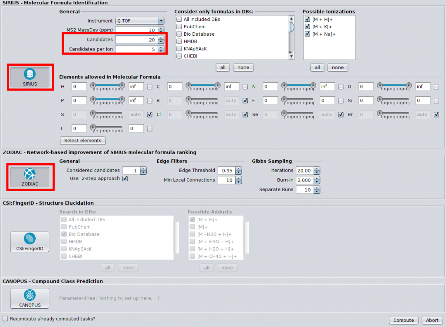
Task: Click the iodine maximum value field
Action: [136, 128]
